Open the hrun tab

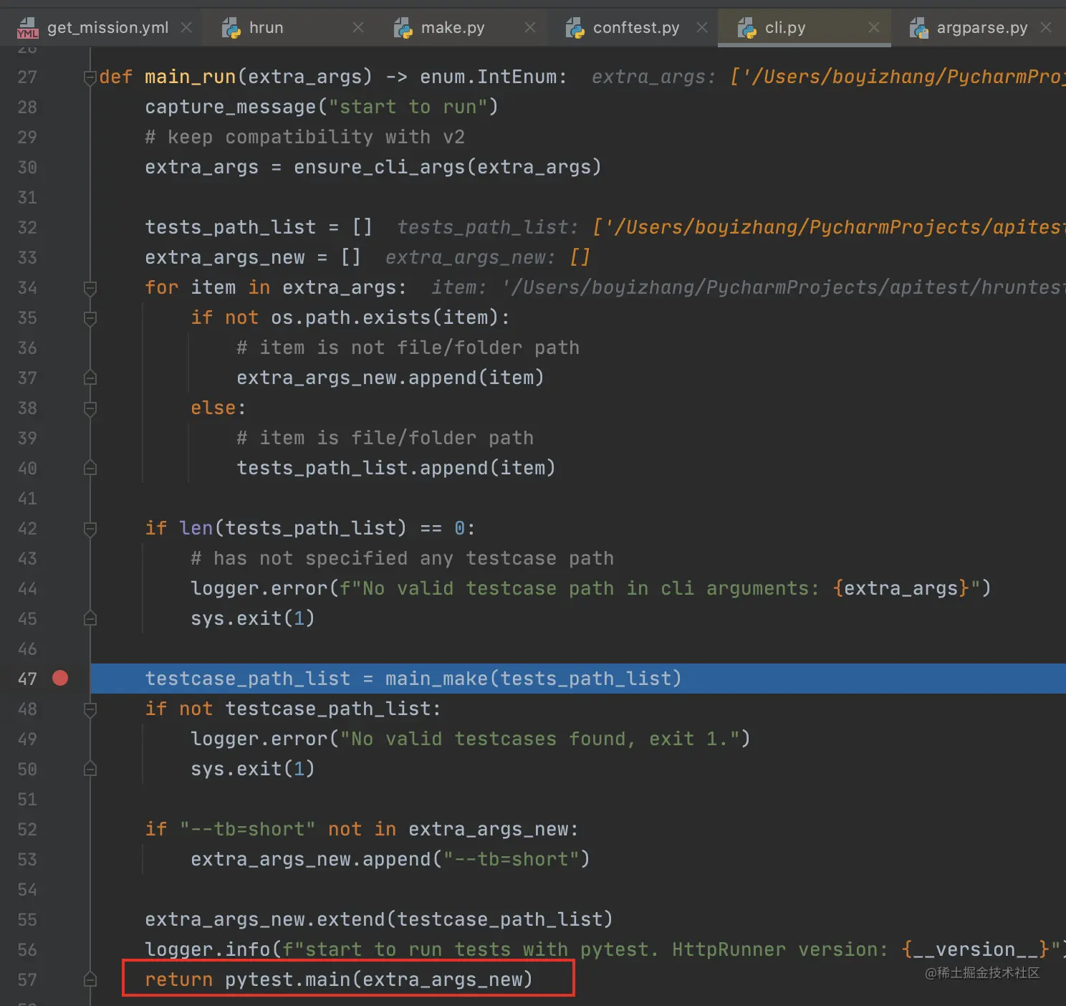[266, 28]
